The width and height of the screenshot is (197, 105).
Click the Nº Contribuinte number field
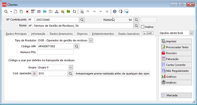[57, 20]
